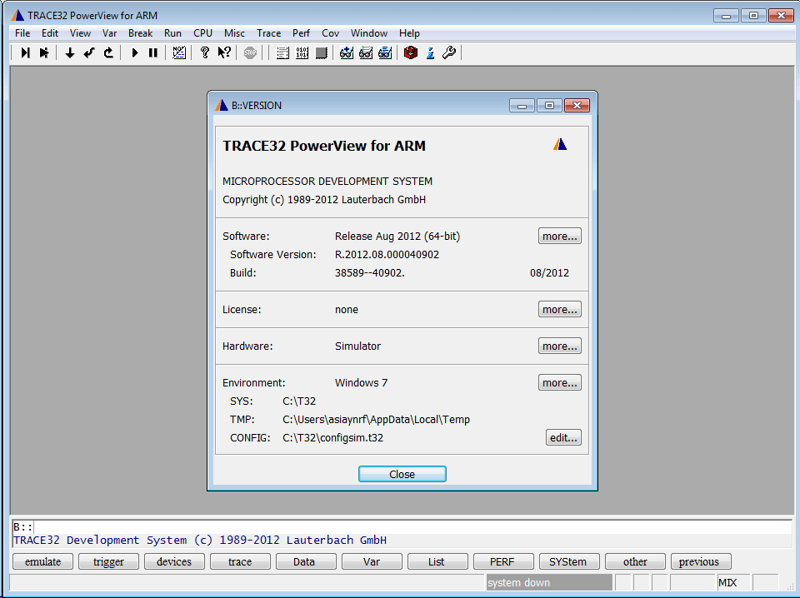Open the Edit menu
The image size is (800, 598).
point(50,33)
